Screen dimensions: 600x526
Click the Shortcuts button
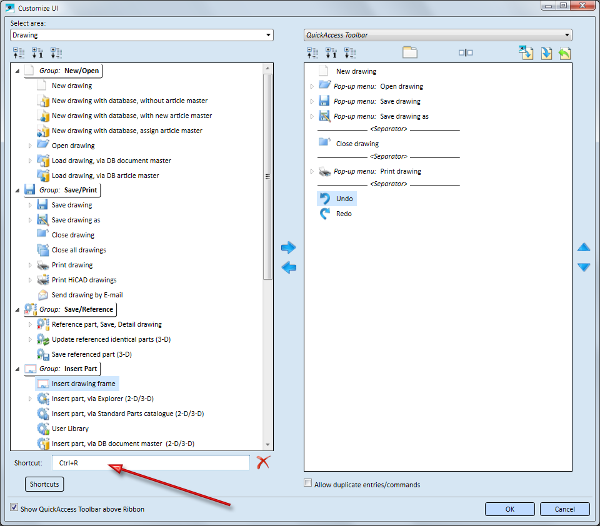(44, 484)
